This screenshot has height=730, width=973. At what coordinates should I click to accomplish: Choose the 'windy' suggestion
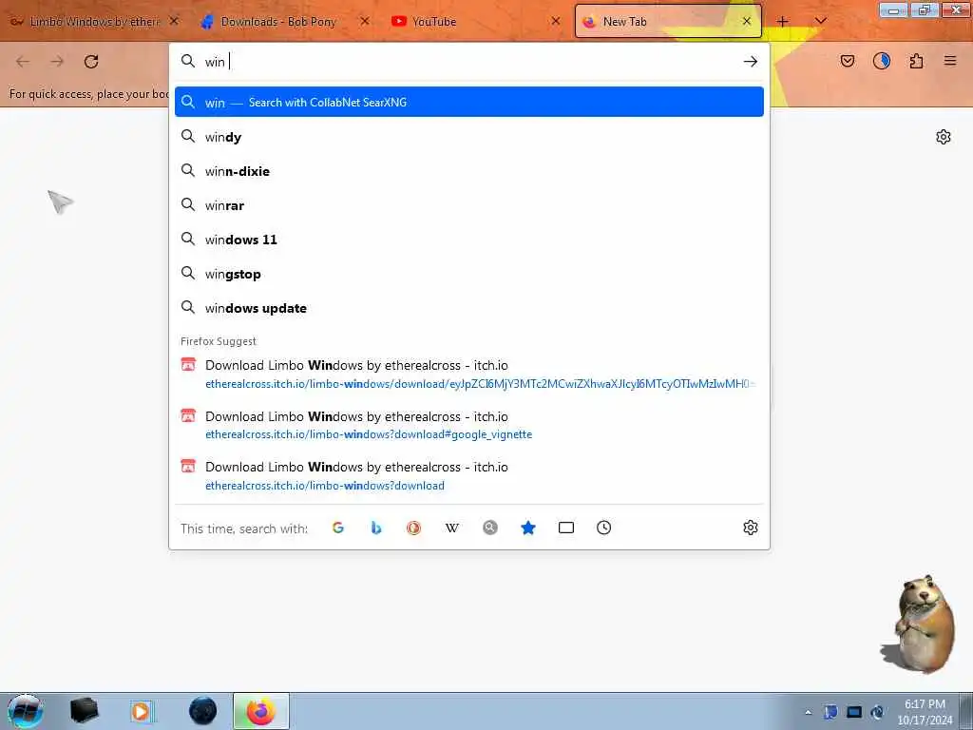click(469, 137)
